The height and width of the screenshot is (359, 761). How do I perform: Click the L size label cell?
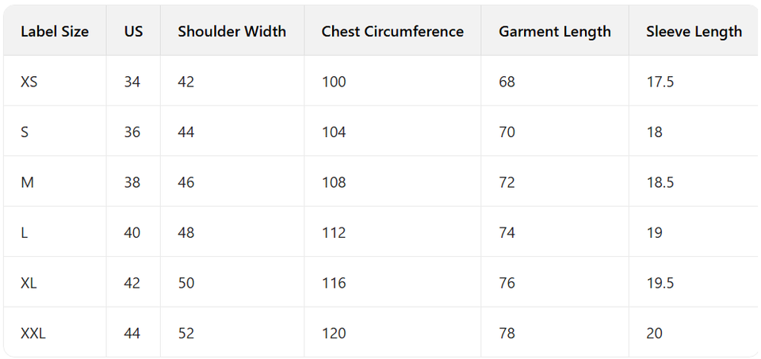pos(25,233)
